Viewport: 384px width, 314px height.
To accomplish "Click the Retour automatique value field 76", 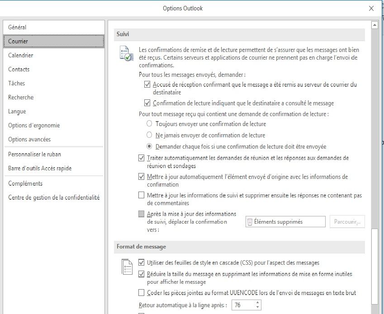I will pos(243,305).
